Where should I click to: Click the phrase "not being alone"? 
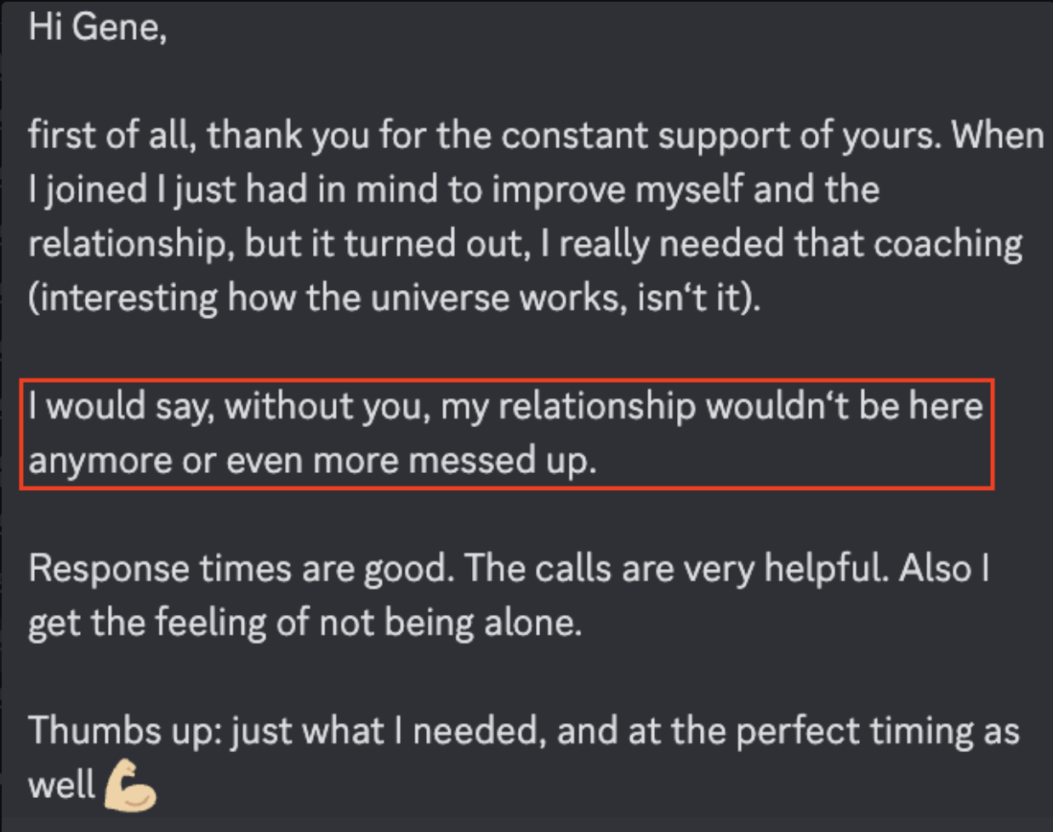coord(450,623)
